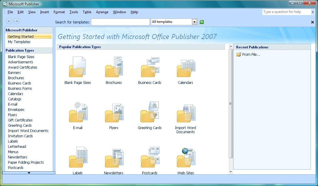Image resolution: width=318 pixels, height=186 pixels.
Task: Select Menus in the sidebar list
Action: [x=13, y=152]
